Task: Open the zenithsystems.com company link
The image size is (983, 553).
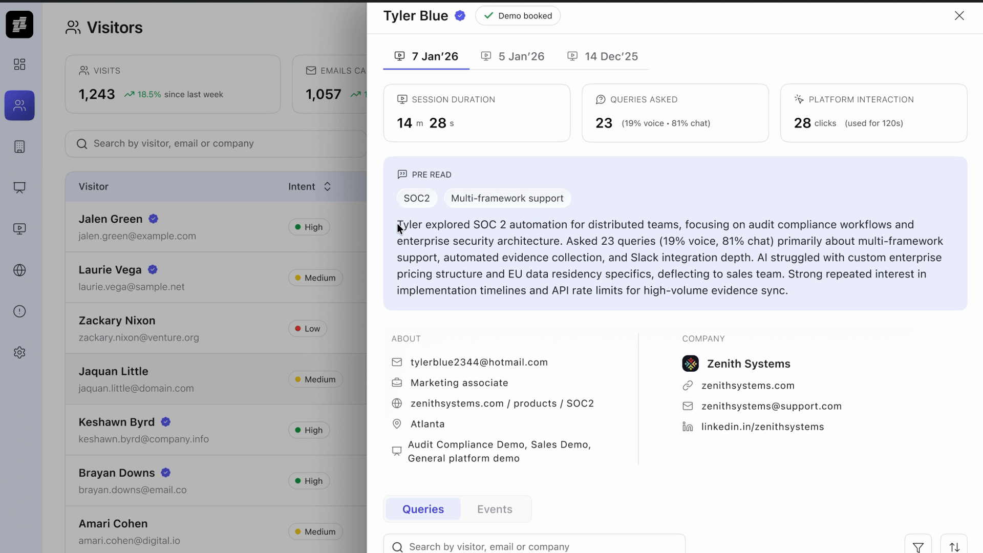Action: pyautogui.click(x=747, y=386)
